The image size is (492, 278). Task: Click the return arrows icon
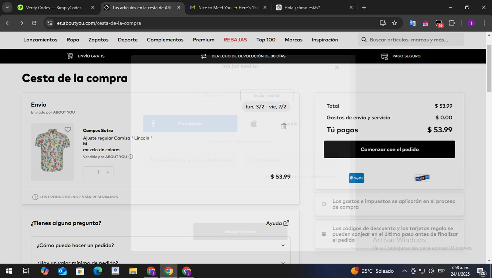(x=204, y=56)
